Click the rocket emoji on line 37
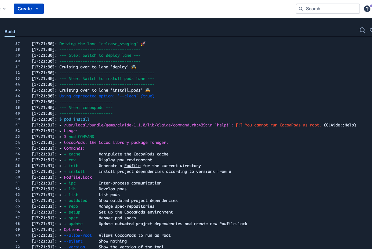Image resolution: width=372 pixels, height=249 pixels. pyautogui.click(x=143, y=44)
